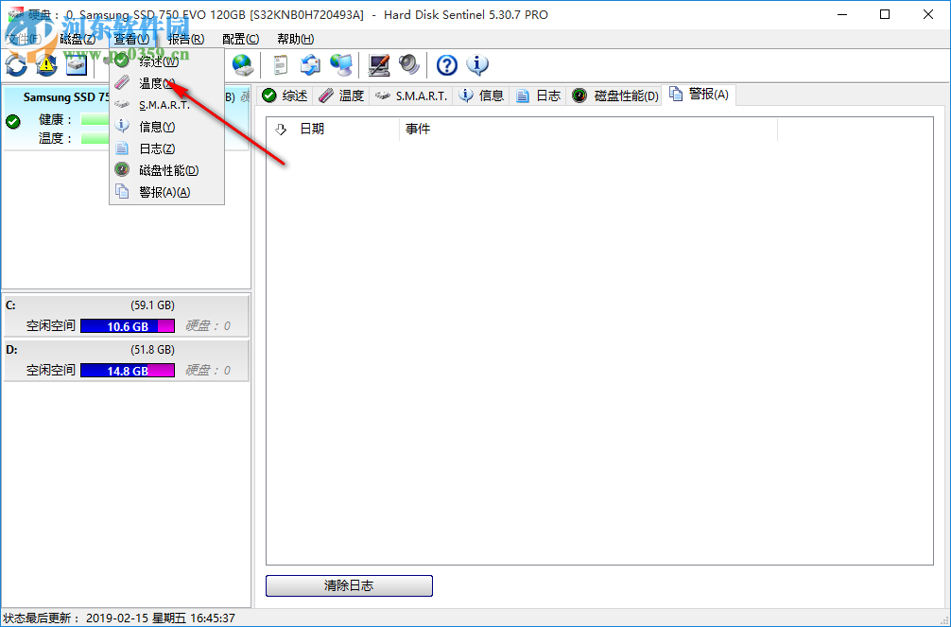This screenshot has height=627, width=951.
Task: Click the network computer globe toolbar icon
Action: tap(341, 65)
